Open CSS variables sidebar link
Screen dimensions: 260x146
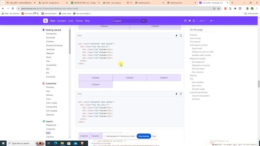(x=52, y=111)
